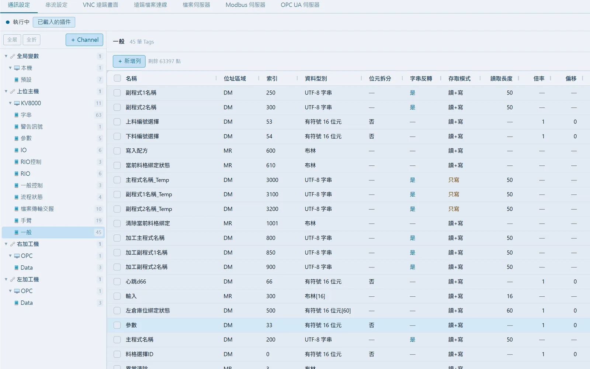Click index value 3200 in the table
The height and width of the screenshot is (369, 590).
coord(272,209)
